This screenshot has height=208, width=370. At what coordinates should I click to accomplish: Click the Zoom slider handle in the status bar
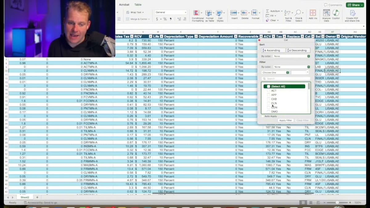(337, 203)
